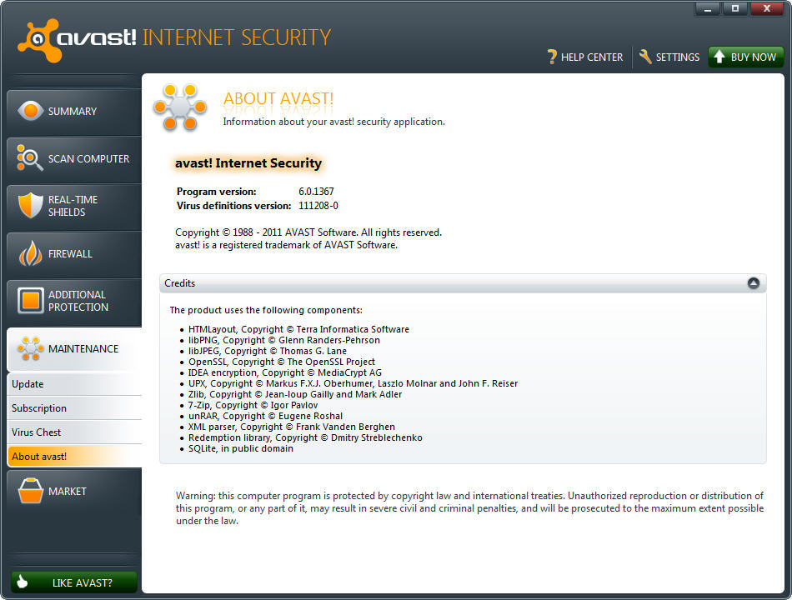
Task: Click virus definitions value 111208-0
Action: [x=318, y=206]
